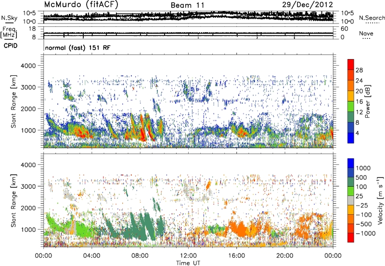
Task: Select the "4000" tick of the power panel
Action: pyautogui.click(x=28, y=66)
